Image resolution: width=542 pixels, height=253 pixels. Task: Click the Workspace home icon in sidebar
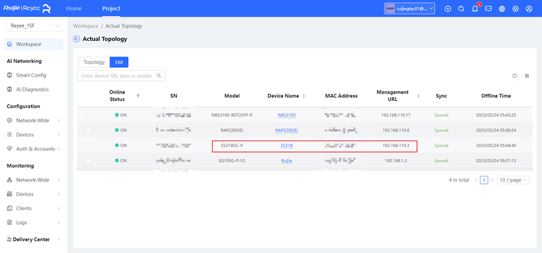tap(9, 44)
